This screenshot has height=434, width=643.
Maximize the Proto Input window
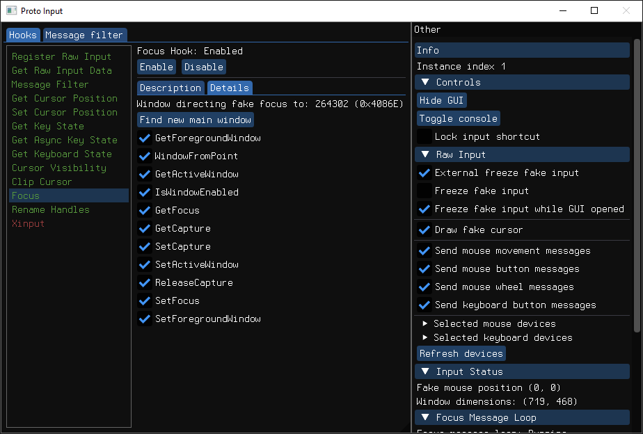[594, 10]
